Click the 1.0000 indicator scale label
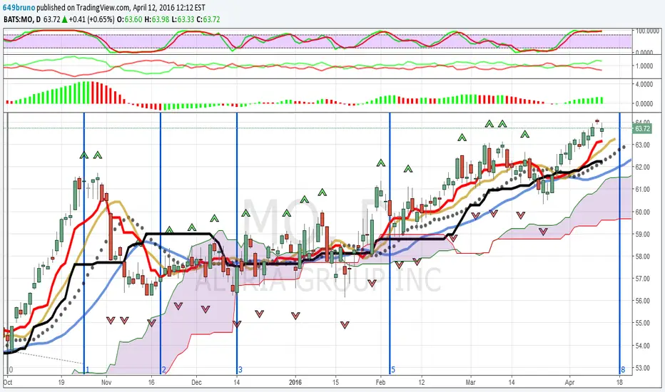The height and width of the screenshot is (392, 665). pyautogui.click(x=644, y=66)
